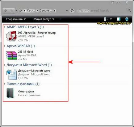This screenshot has height=127, width=134.
Task: Collapse the Архив WinRAR group
Action: coord(4,46)
